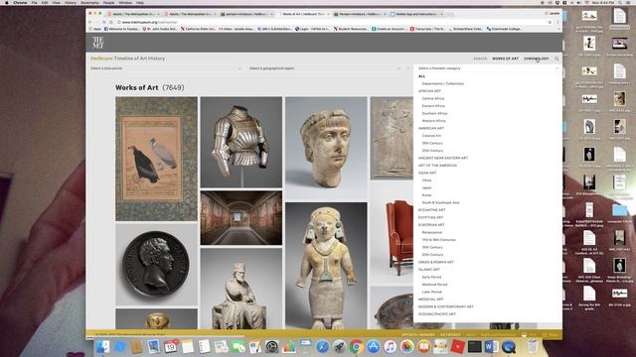The height and width of the screenshot is (357, 636).
Task: Open Preview app in the Dock
Action: [x=154, y=346]
